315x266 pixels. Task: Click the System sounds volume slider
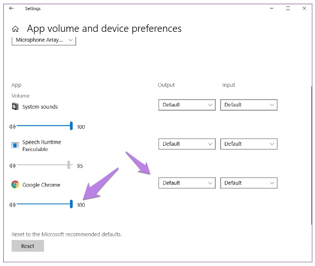tap(45, 126)
